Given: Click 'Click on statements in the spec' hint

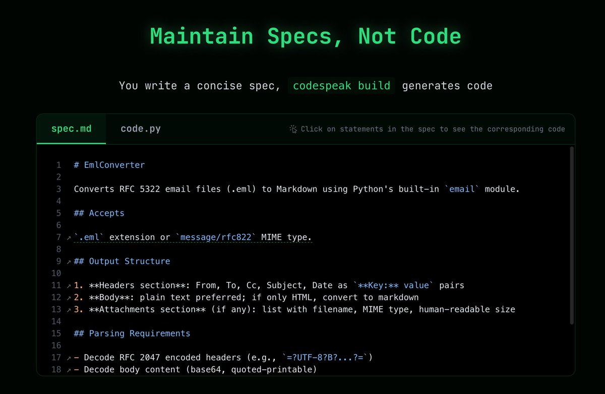Looking at the screenshot, I should (x=433, y=129).
